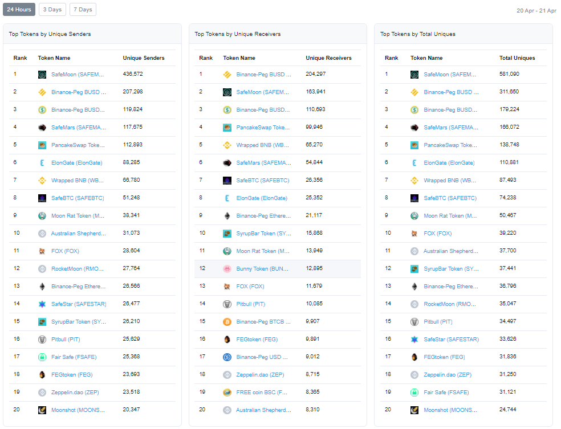Viewport: 561px width, 429px height.
Task: Click Fair Safe icon in Unique Senders table
Action: pyautogui.click(x=42, y=357)
